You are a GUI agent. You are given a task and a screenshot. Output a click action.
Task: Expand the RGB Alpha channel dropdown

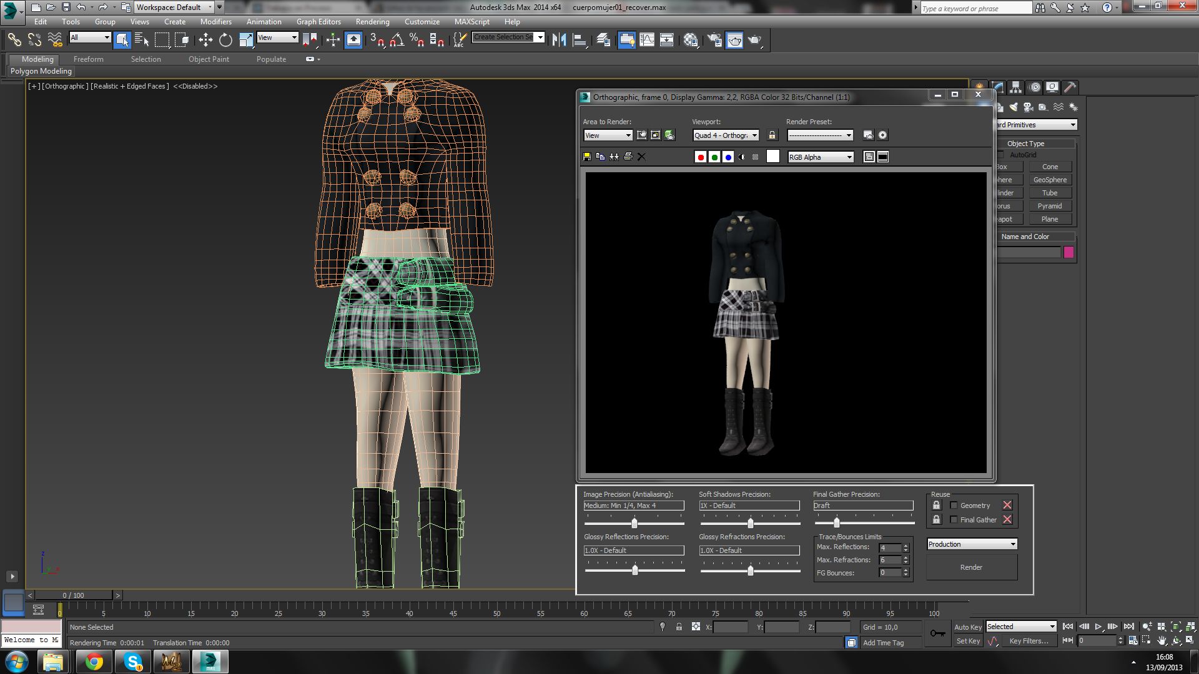[x=821, y=157]
